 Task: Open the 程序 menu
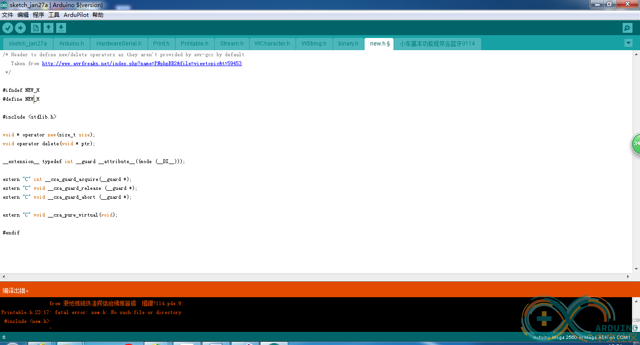pyautogui.click(x=38, y=15)
